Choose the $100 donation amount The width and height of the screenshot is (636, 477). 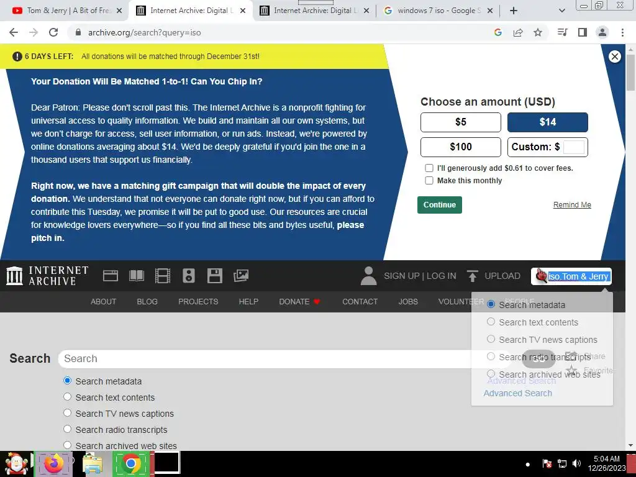[461, 147]
